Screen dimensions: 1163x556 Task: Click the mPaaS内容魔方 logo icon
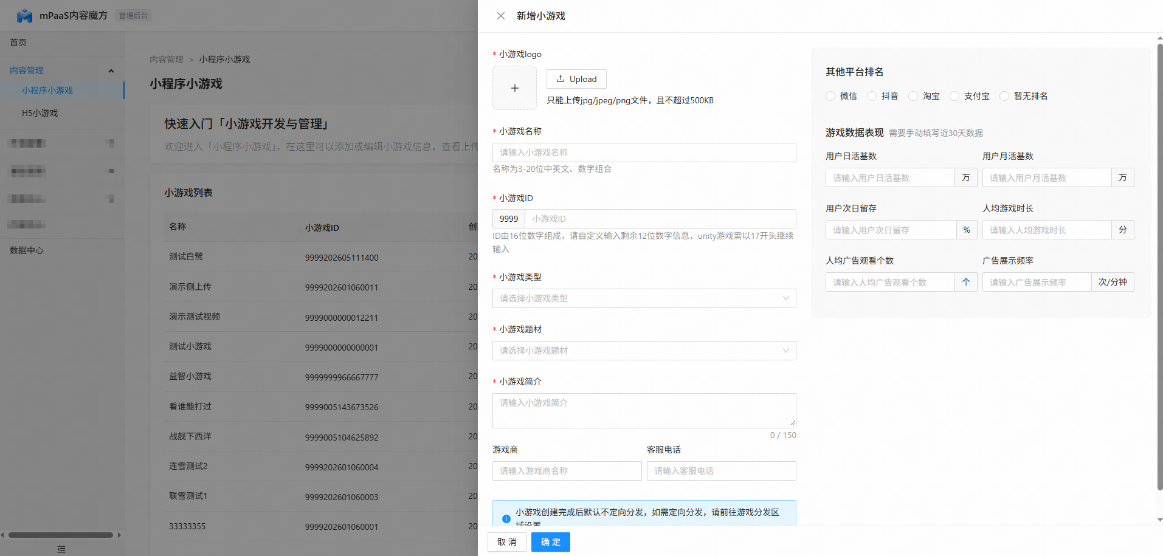pos(24,16)
